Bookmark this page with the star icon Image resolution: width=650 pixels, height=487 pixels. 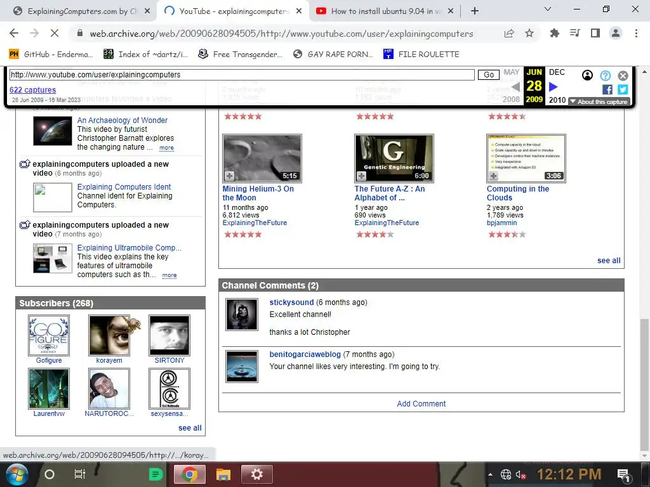point(529,33)
